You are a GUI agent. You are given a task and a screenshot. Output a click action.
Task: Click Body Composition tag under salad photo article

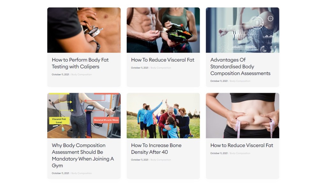pos(161,68)
